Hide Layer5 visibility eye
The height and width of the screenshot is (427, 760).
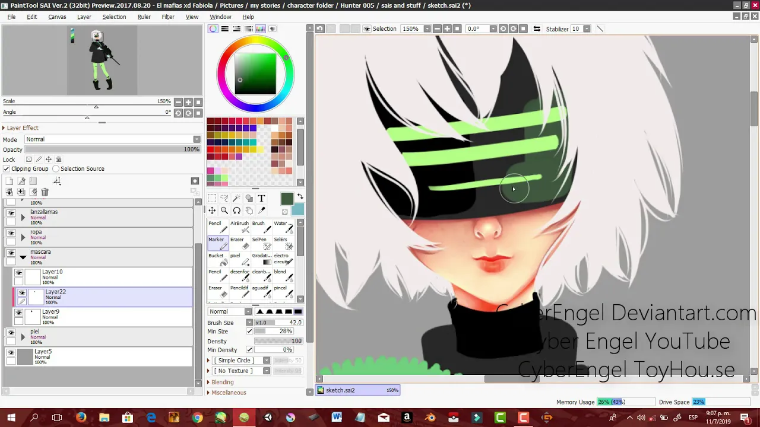point(11,353)
